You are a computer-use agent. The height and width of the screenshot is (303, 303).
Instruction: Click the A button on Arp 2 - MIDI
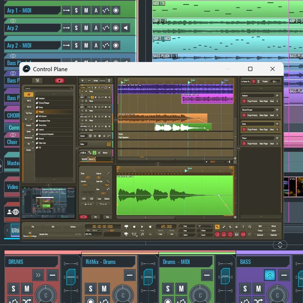[96, 45]
